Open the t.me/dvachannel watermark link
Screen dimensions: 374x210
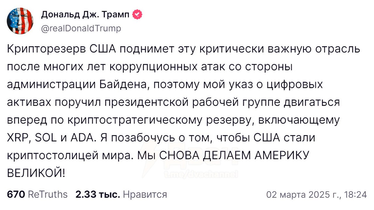201,175
